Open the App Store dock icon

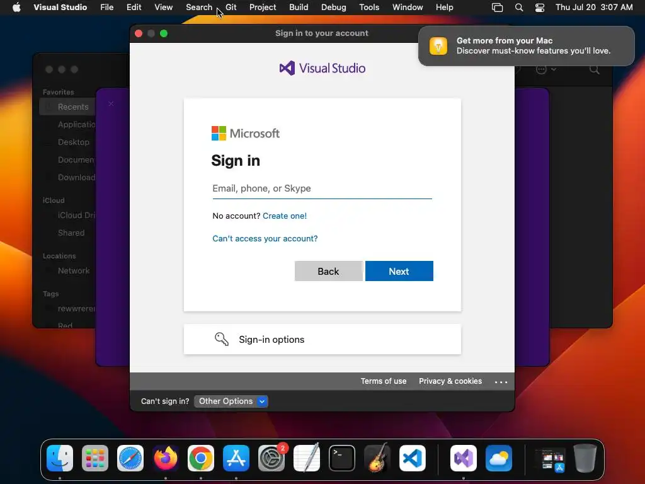[236, 458]
